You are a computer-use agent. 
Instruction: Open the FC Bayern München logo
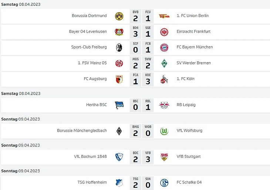tap(164, 47)
